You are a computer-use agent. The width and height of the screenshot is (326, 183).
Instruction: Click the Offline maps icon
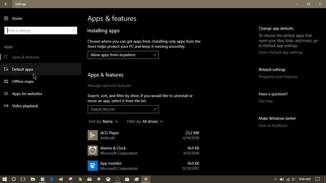(6, 81)
